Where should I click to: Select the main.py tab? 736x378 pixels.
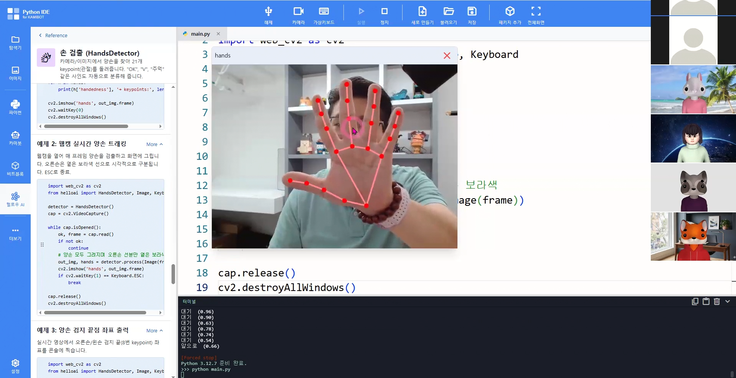[x=200, y=34]
